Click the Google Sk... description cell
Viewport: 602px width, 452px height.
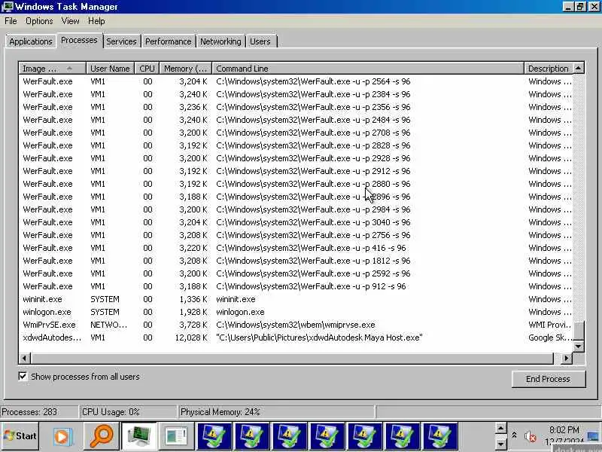[x=550, y=337]
